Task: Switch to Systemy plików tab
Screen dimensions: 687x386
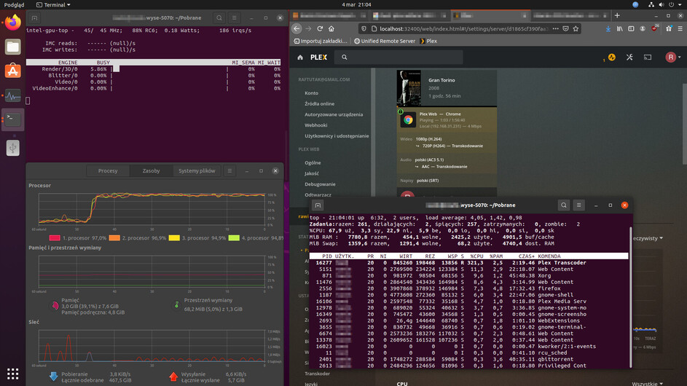Action: 197,170
